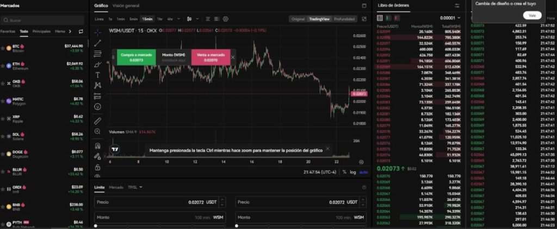Switch chart to Profundidad view

pyautogui.click(x=344, y=19)
